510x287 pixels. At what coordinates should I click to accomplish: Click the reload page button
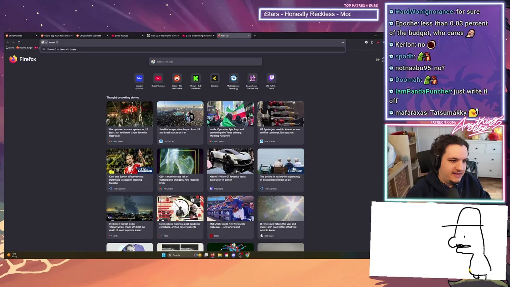(19, 42)
